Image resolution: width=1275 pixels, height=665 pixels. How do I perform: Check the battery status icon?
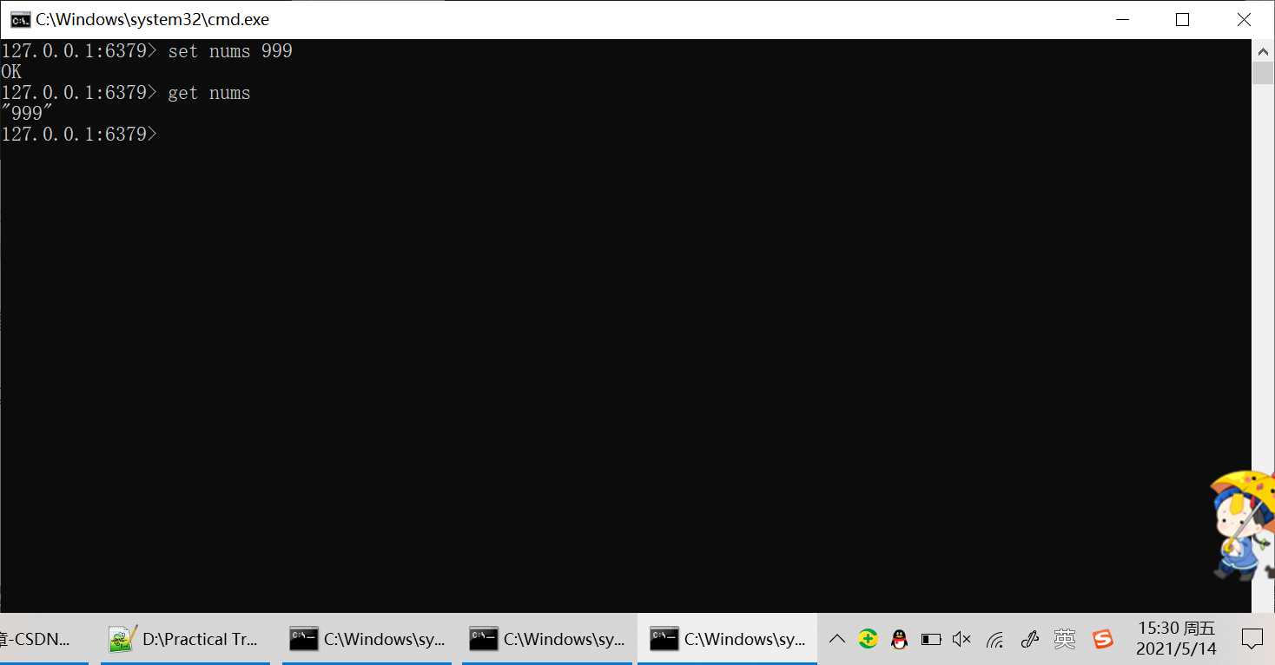[931, 639]
